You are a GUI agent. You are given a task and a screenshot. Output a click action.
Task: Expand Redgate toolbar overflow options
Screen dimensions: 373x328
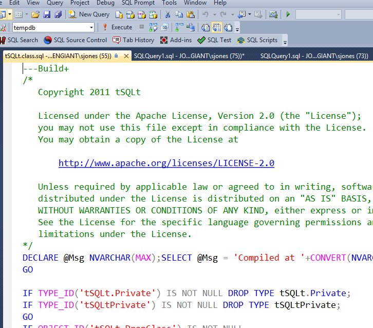pos(285,42)
